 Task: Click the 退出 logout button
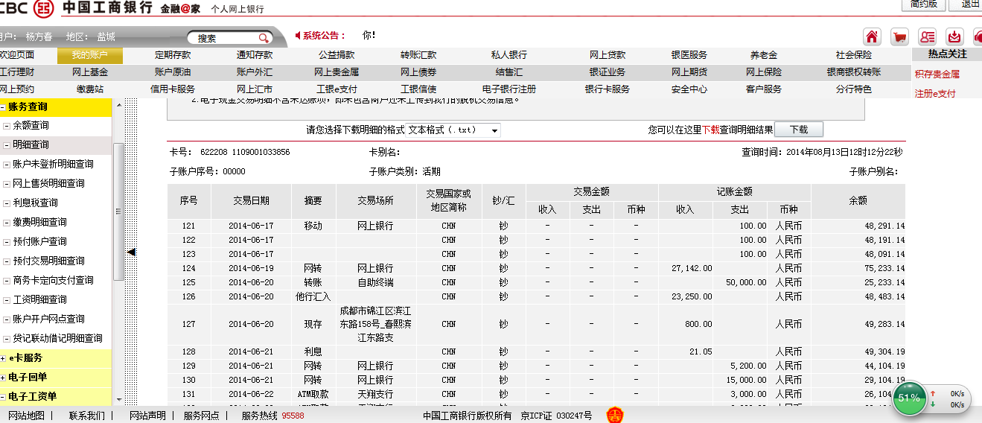(970, 4)
